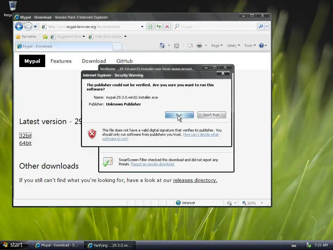
Task: Click the Mypal logo on page
Action: (32, 61)
